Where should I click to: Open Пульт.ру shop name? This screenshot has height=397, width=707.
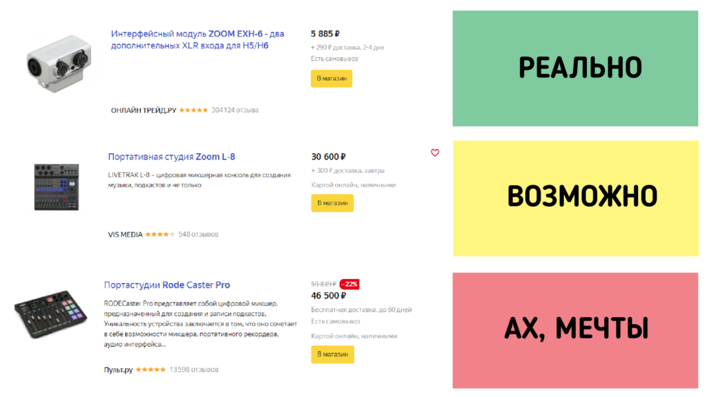118,370
